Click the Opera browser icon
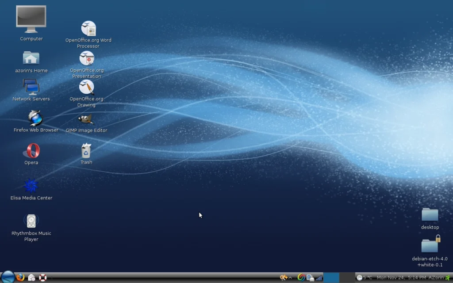Viewport: 453px width, 283px height. (31, 151)
